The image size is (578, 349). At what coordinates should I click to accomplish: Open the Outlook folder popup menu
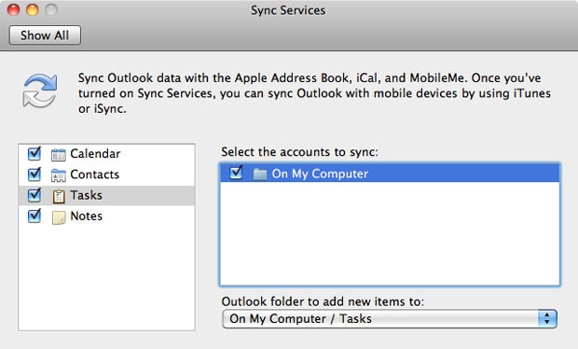tap(390, 319)
